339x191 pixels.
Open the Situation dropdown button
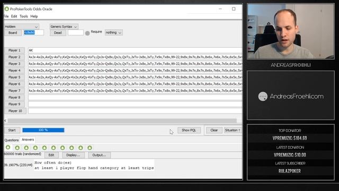(233, 130)
